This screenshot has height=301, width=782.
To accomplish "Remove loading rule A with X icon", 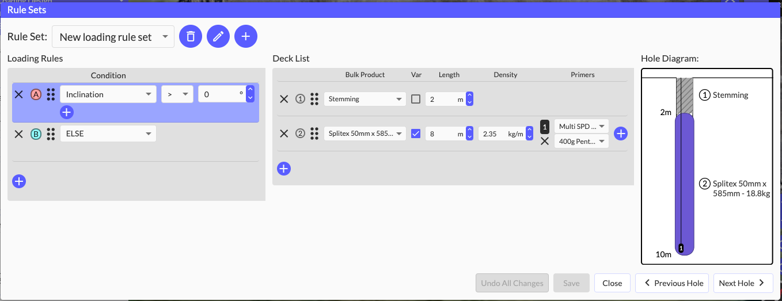I will coord(18,94).
